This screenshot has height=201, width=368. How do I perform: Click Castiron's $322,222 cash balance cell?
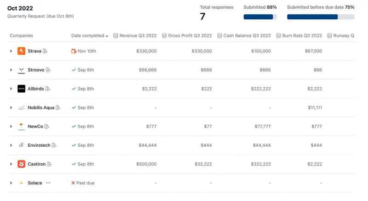point(261,164)
